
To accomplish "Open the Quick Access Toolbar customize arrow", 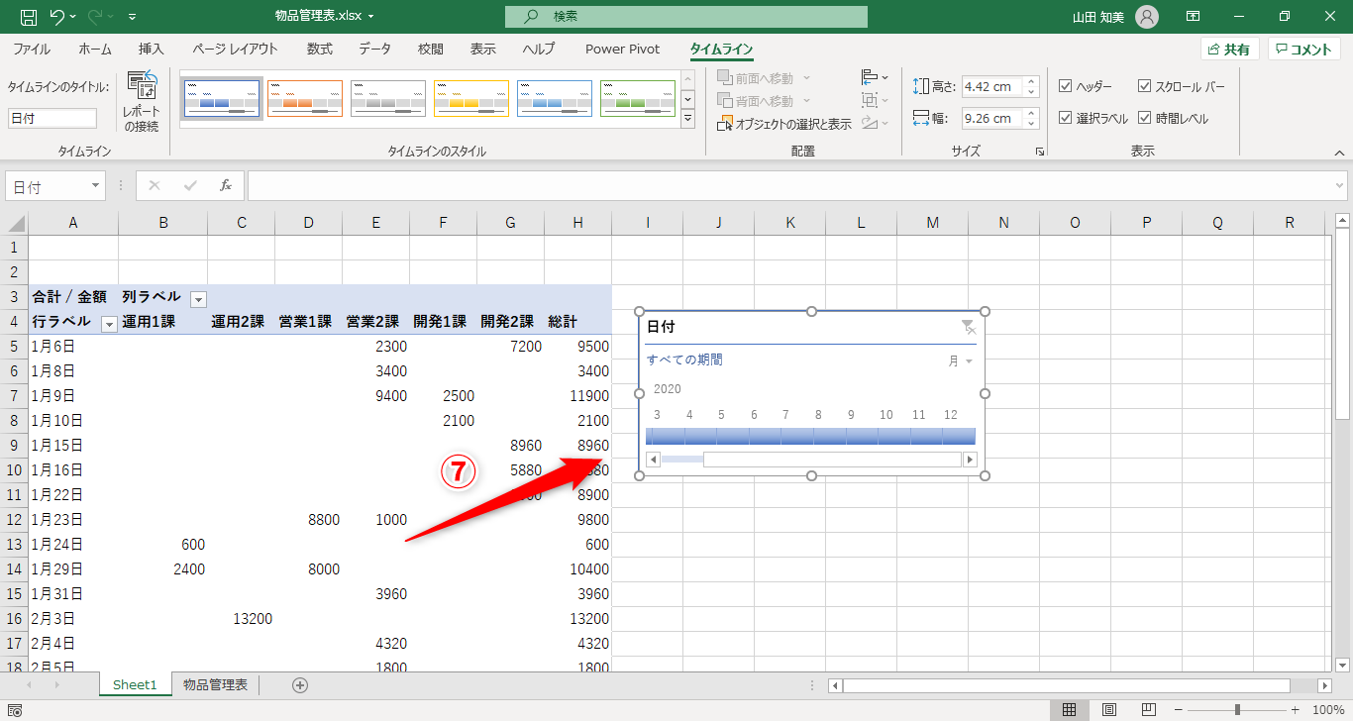I will point(133,17).
